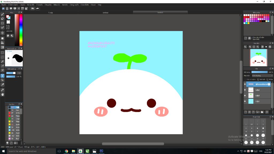Undock the Màu color panel
This screenshot has height=154, width=274.
pyautogui.click(x=19, y=12)
